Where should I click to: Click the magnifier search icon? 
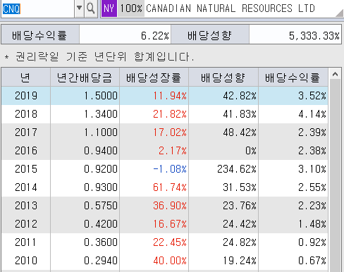(91, 8)
